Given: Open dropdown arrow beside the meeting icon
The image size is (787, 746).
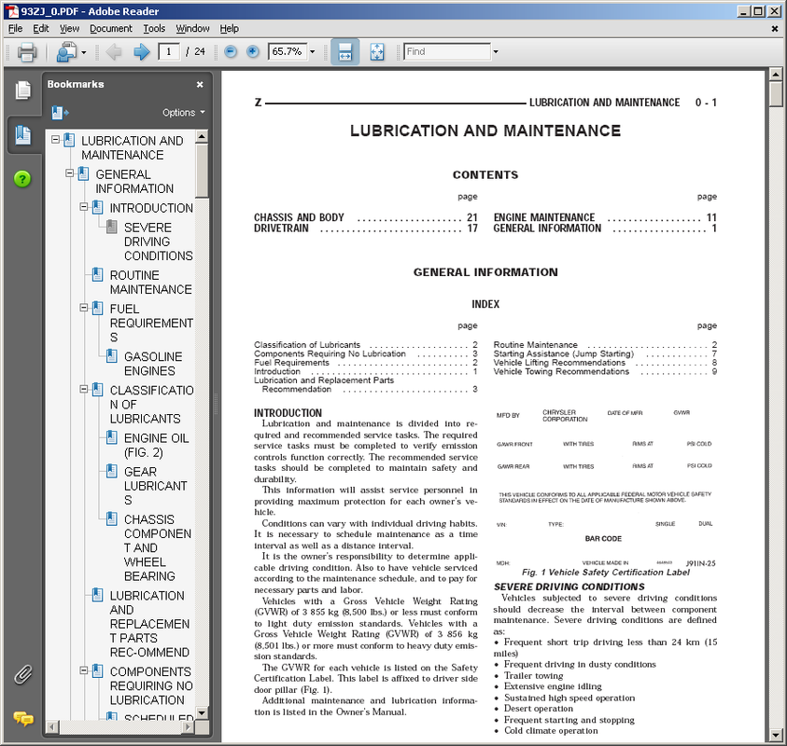Looking at the screenshot, I should click(84, 52).
